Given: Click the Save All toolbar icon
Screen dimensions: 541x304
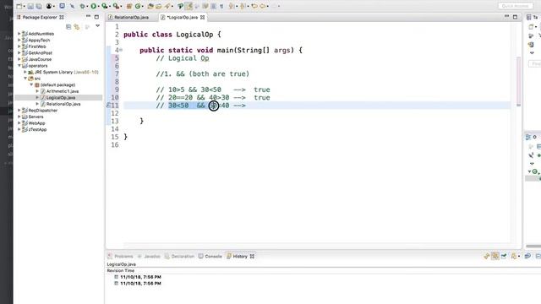Looking at the screenshot, I should click(39, 6).
